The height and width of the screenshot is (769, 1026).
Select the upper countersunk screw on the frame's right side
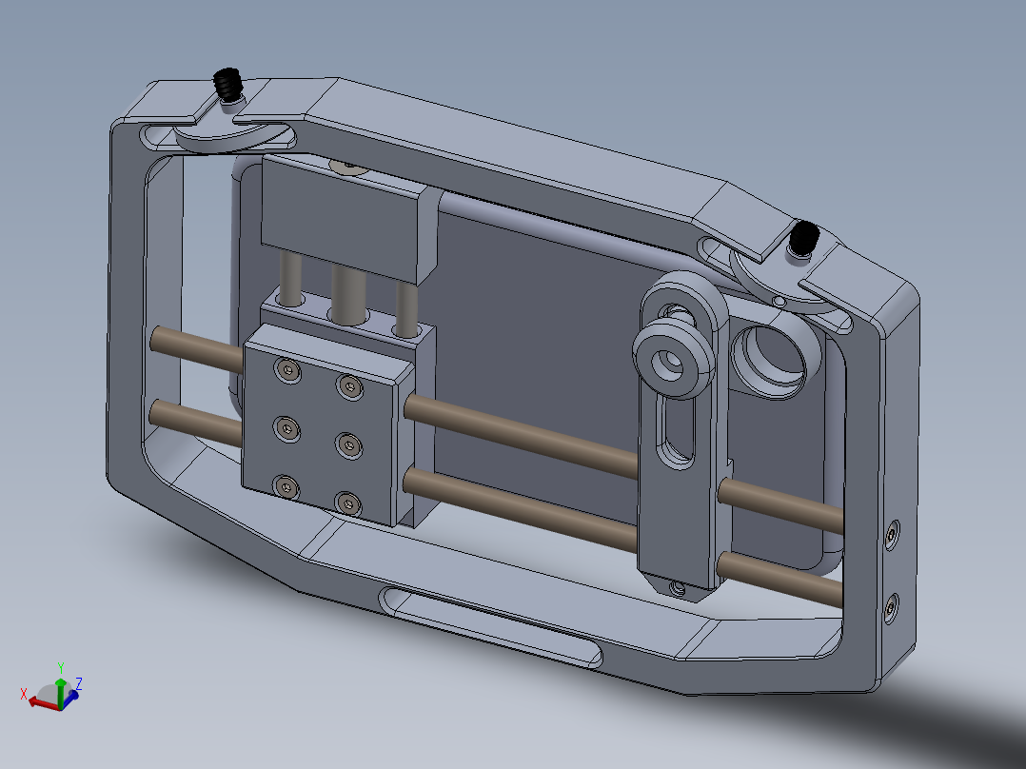(x=891, y=536)
